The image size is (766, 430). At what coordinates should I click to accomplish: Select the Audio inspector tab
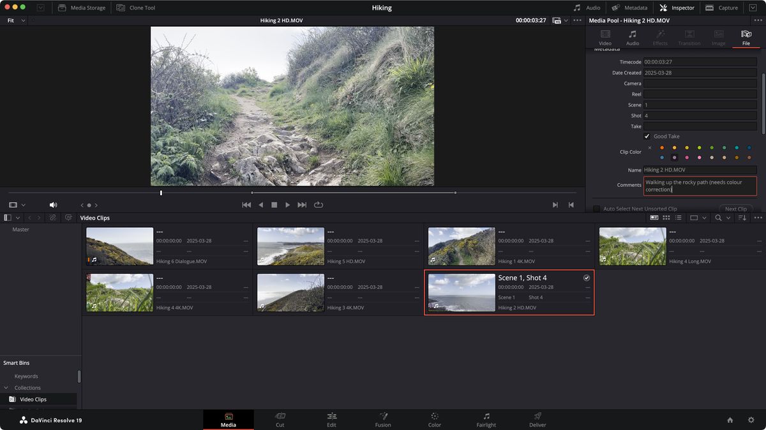point(632,37)
